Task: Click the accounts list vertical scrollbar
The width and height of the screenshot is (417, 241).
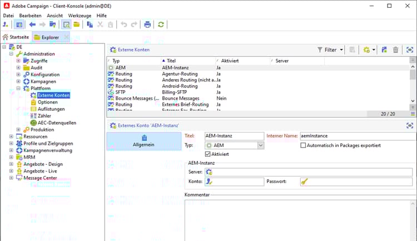Action: pos(413,83)
